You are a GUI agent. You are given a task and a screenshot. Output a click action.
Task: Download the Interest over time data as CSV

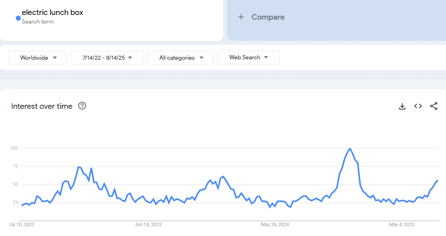coord(402,106)
